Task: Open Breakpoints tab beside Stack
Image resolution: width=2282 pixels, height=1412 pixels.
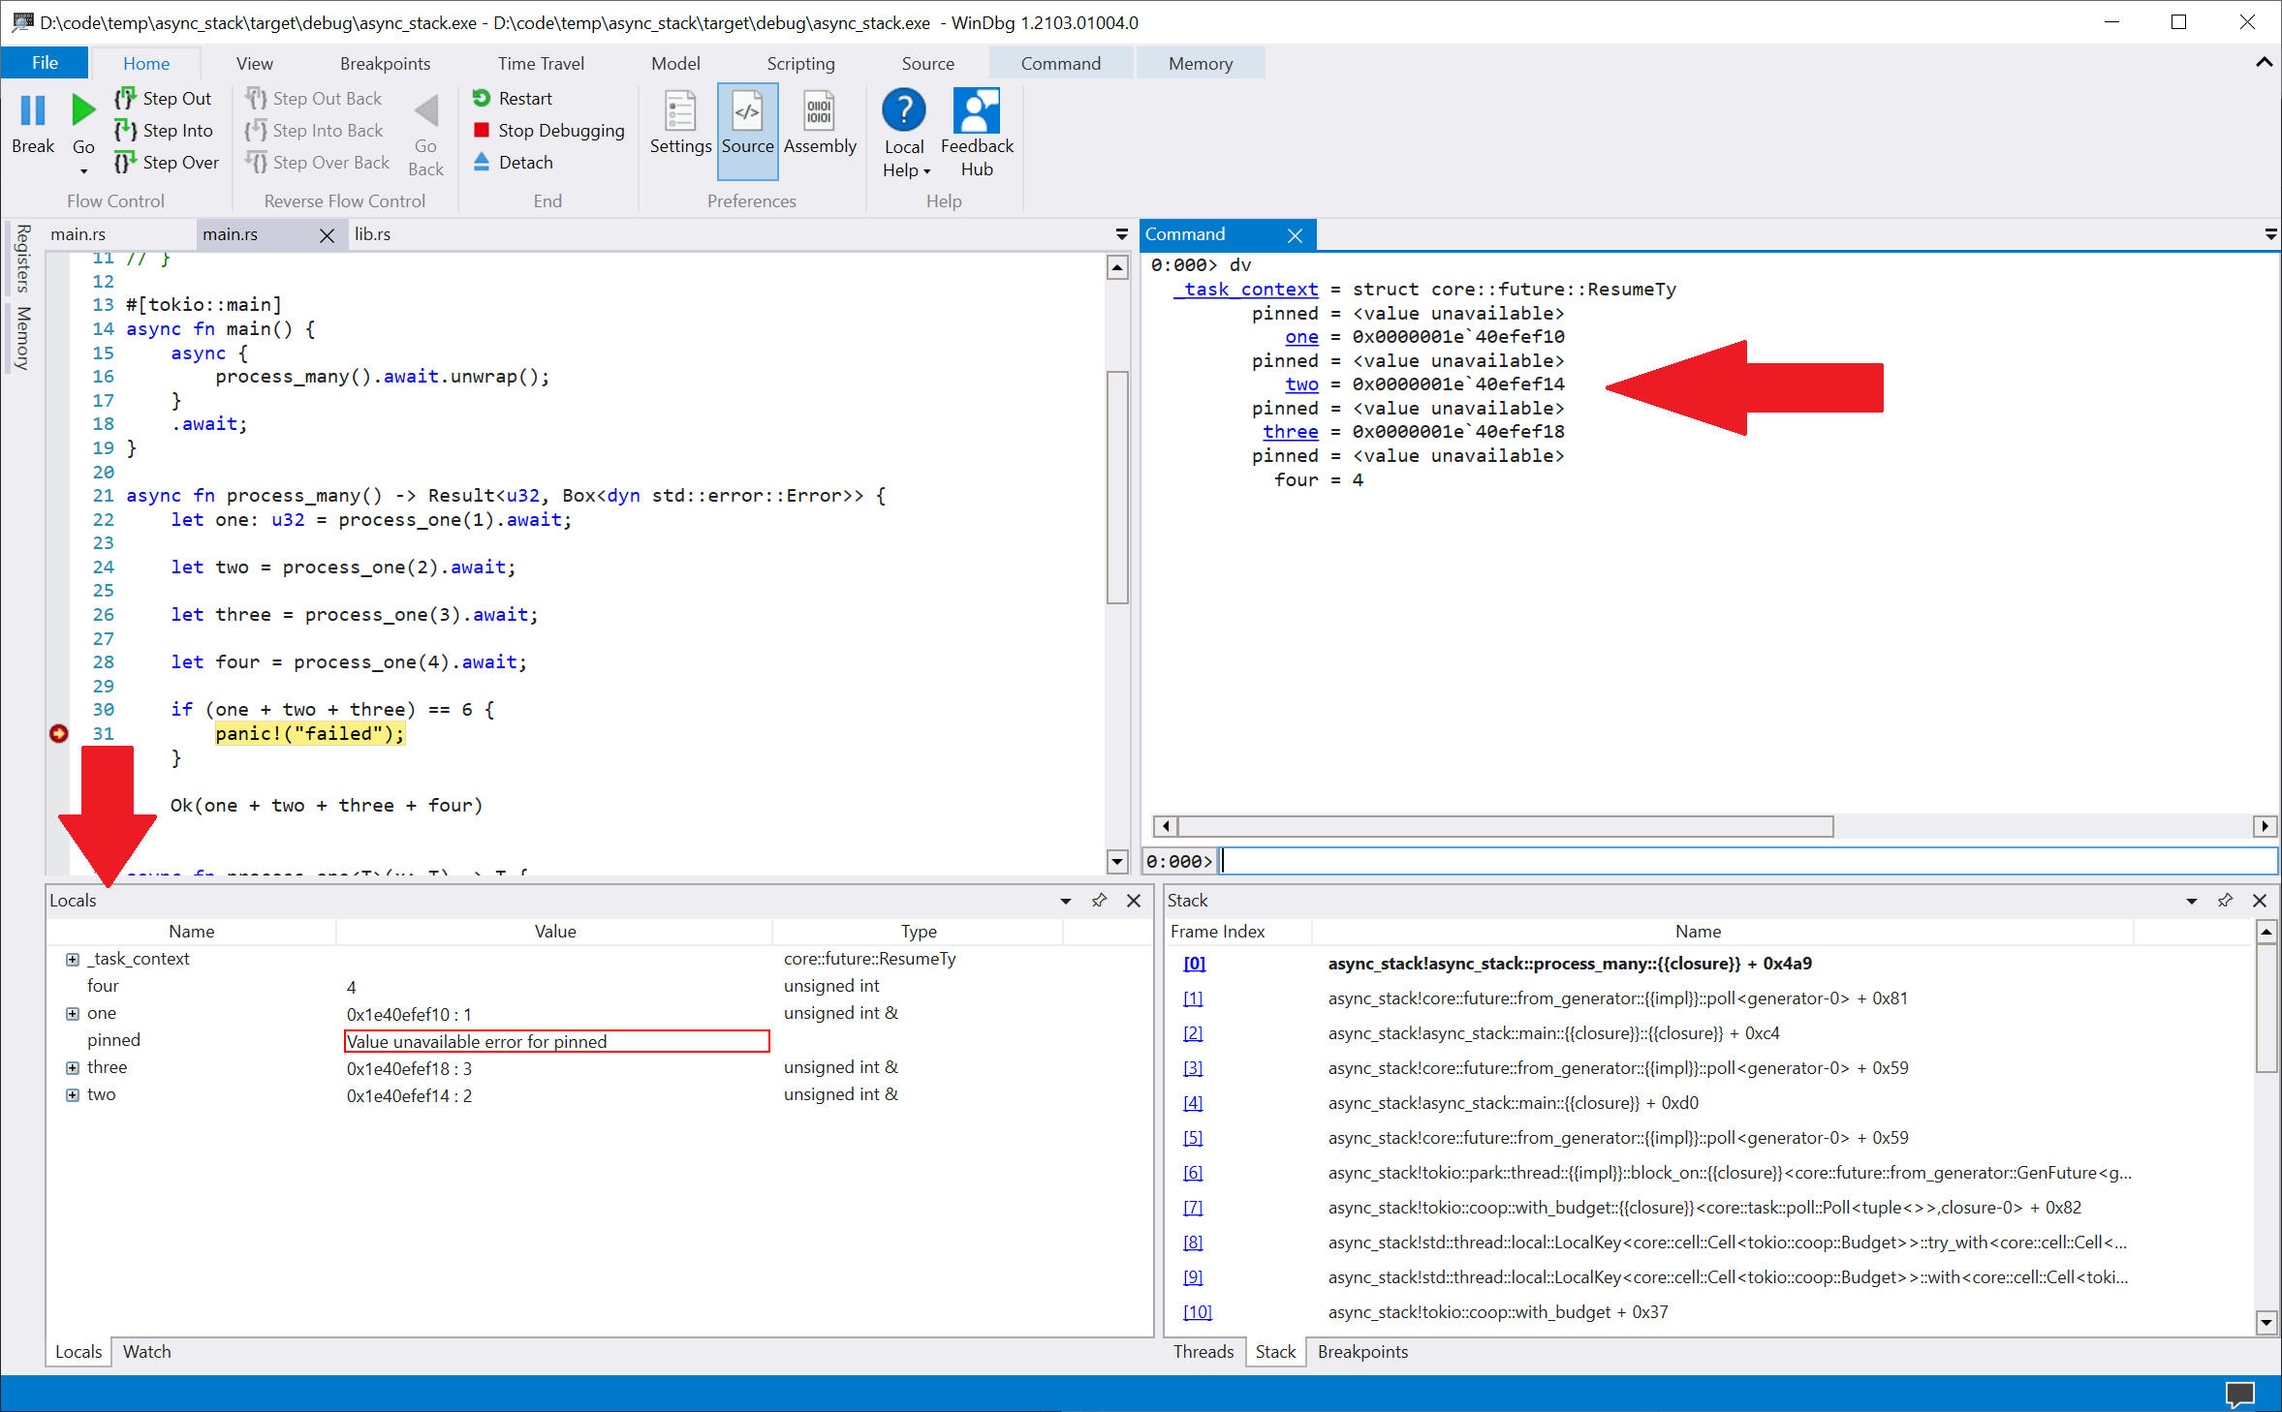Action: [1361, 1351]
